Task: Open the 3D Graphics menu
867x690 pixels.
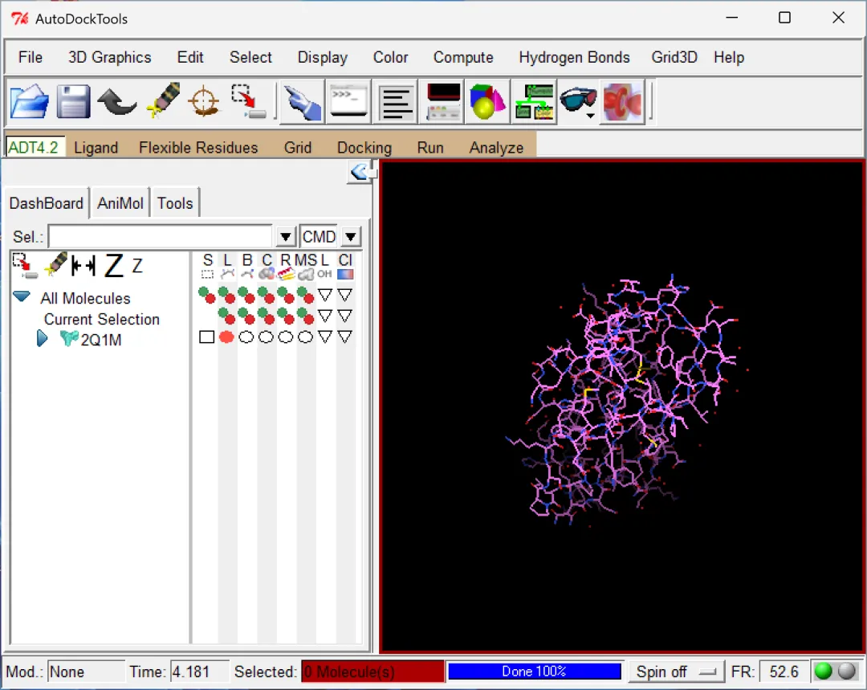Action: 109,58
